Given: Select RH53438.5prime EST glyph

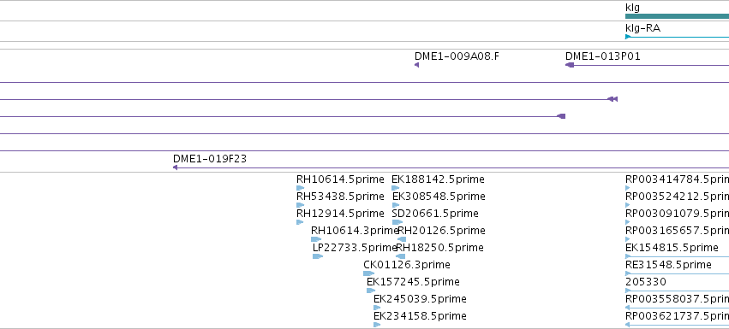Looking at the screenshot, I should [x=300, y=205].
